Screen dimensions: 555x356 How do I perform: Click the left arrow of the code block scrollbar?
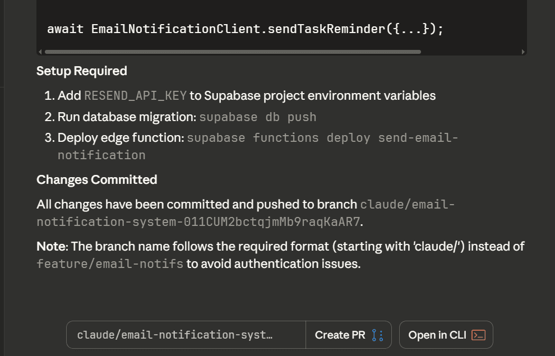click(40, 51)
